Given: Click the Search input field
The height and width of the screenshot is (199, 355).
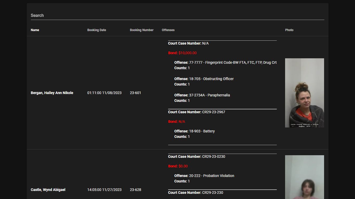Looking at the screenshot, I should click(x=177, y=15).
